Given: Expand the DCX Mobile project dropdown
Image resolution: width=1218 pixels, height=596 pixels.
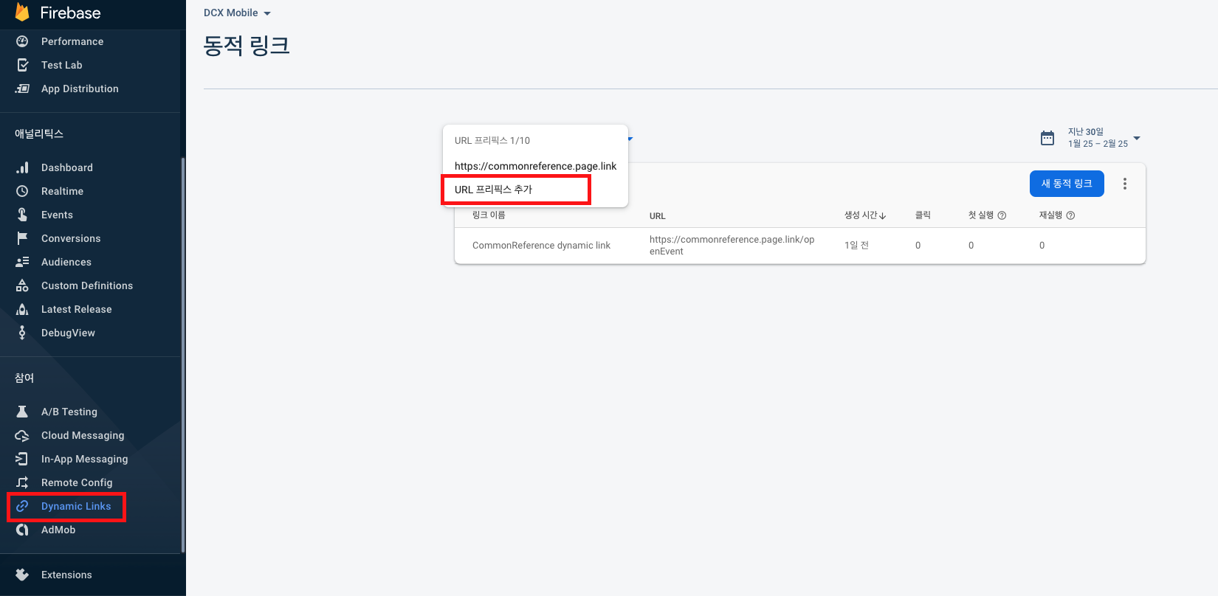Looking at the screenshot, I should [237, 13].
